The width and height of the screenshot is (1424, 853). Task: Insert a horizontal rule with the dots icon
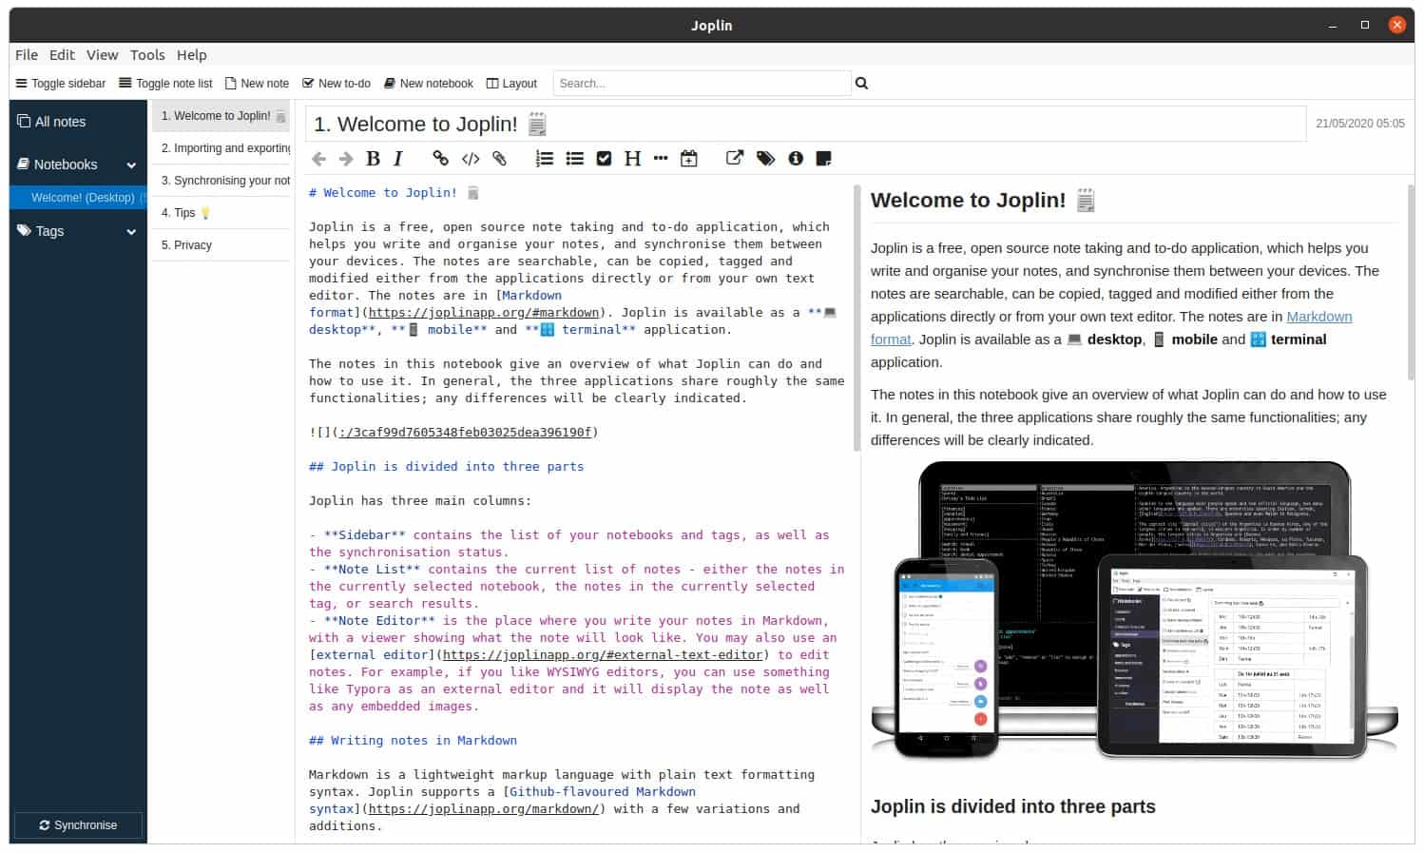coord(661,159)
